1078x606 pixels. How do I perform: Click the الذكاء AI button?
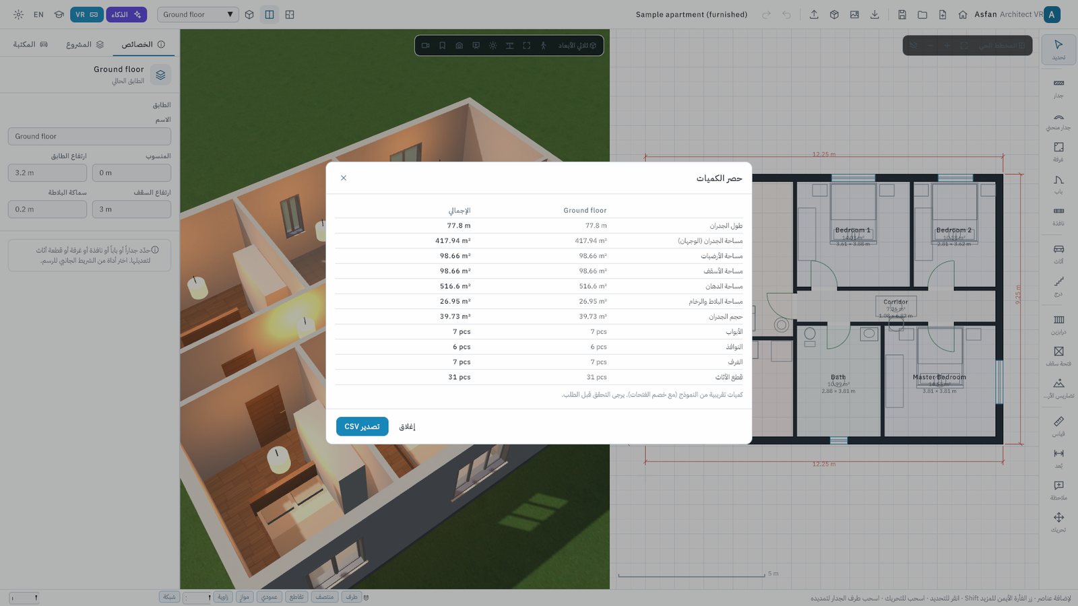(x=126, y=14)
